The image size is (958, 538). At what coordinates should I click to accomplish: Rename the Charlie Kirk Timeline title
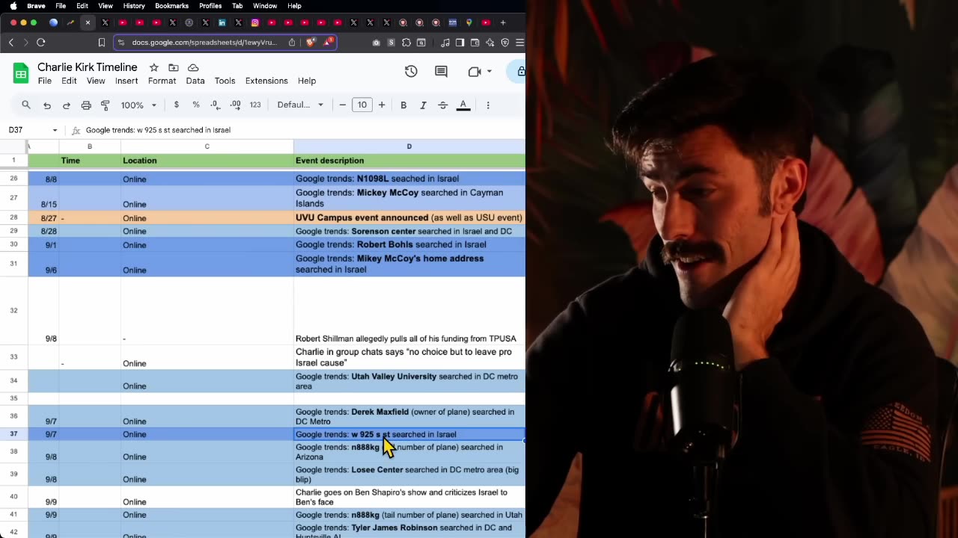(x=88, y=67)
